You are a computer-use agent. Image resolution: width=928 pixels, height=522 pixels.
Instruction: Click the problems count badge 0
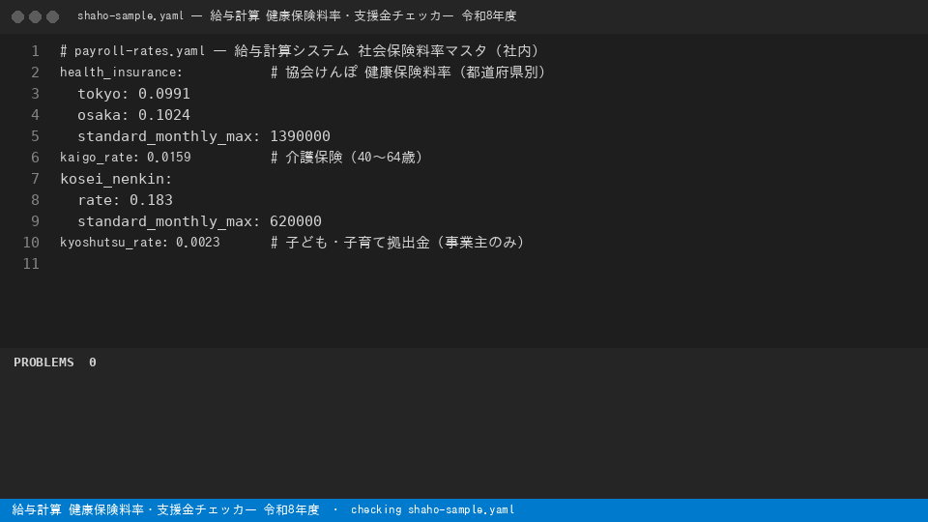point(93,362)
